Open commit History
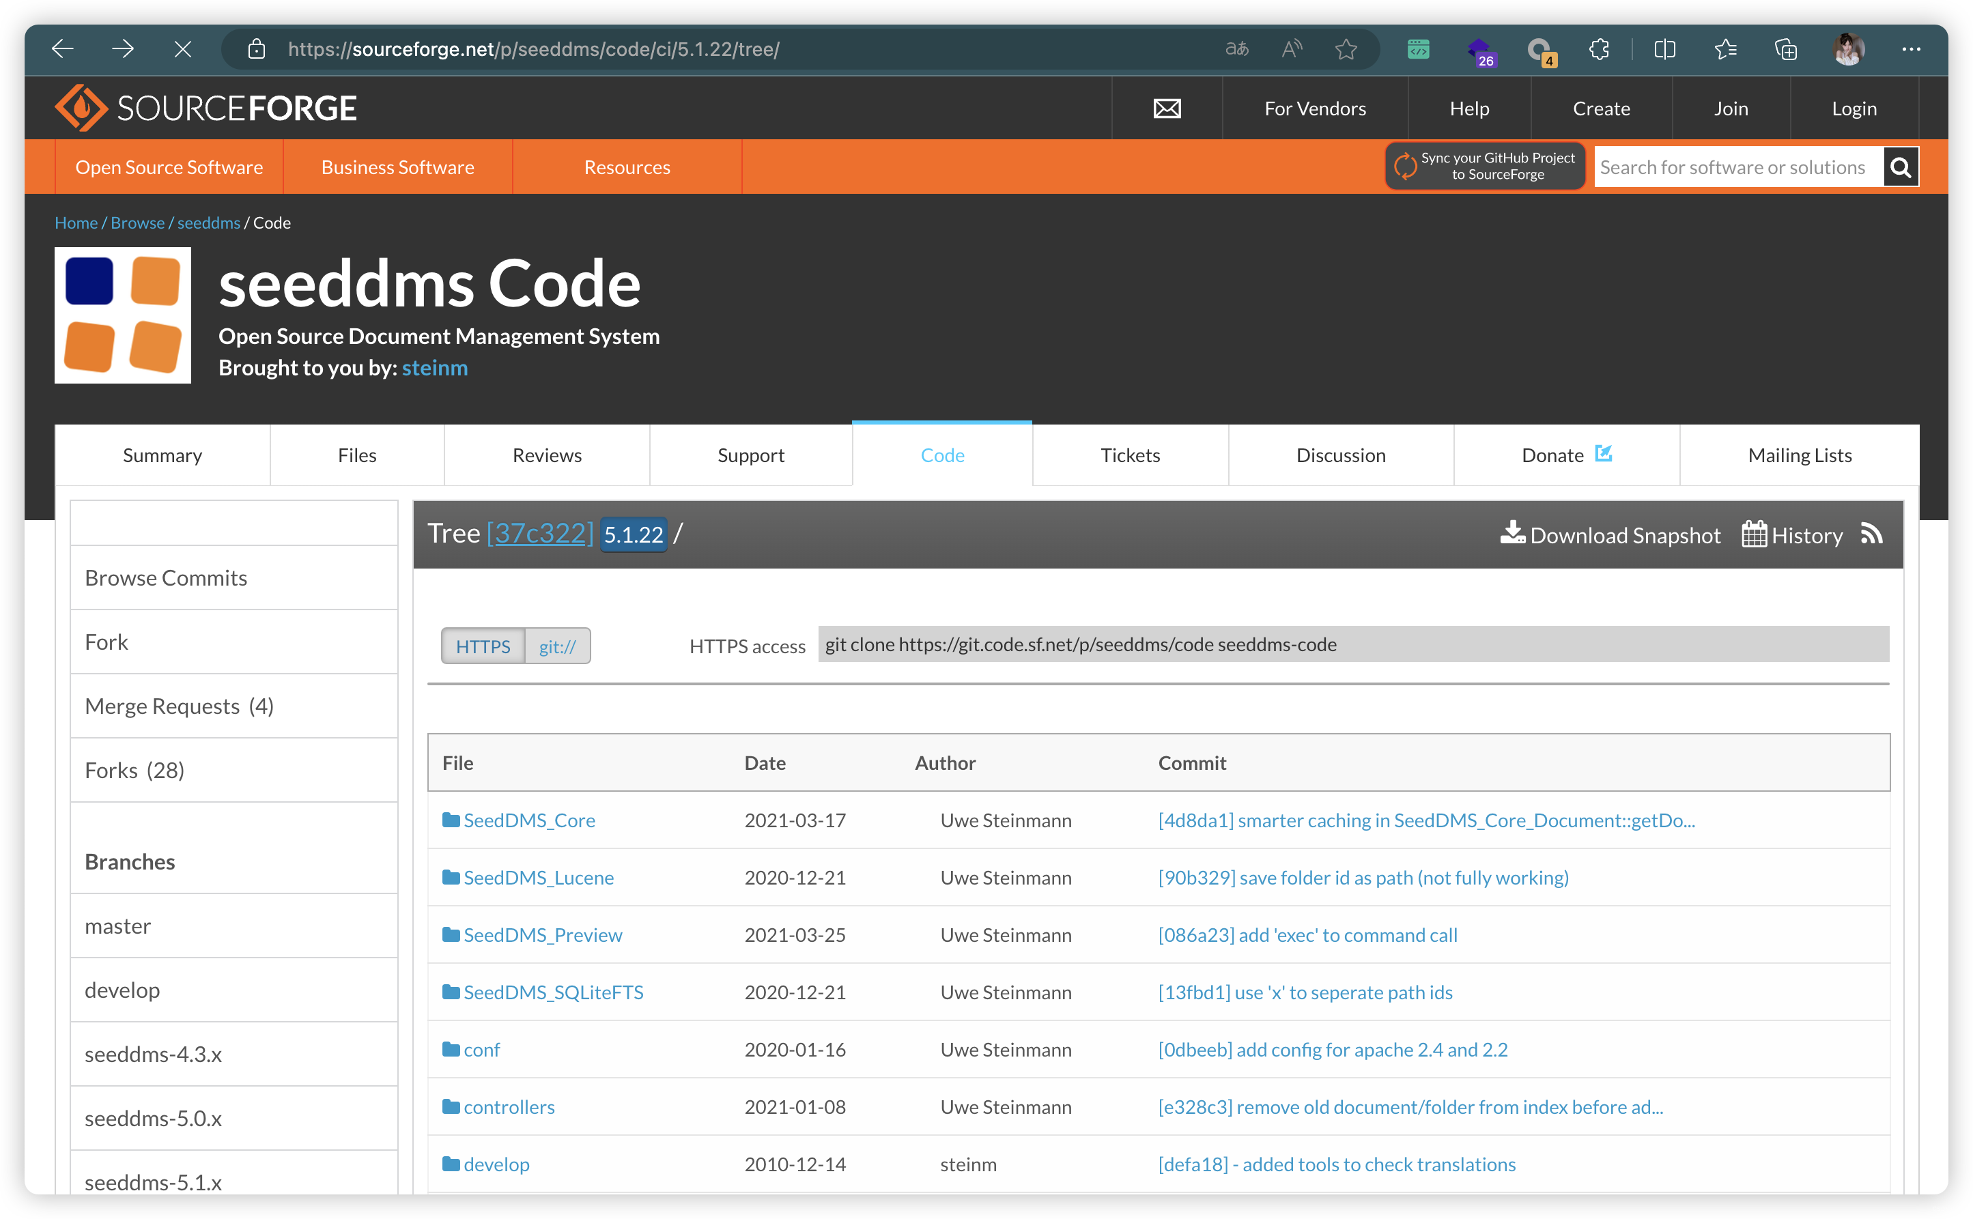1973x1219 pixels. [1791, 534]
